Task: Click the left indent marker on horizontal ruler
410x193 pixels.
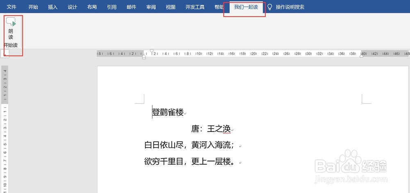Action: pos(143,57)
